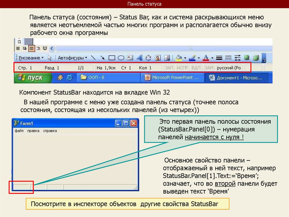
Task: Open the Font Color dropdown arrow
Action: [x=212, y=58]
